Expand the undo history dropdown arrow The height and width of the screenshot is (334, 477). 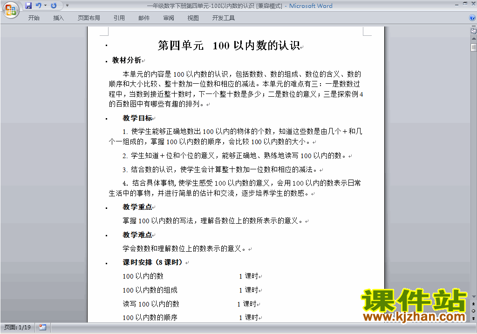(x=45, y=6)
